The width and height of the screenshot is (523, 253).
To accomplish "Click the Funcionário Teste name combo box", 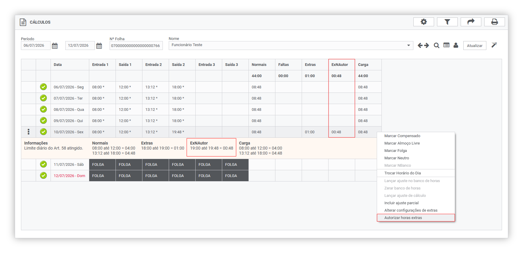I will point(291,45).
